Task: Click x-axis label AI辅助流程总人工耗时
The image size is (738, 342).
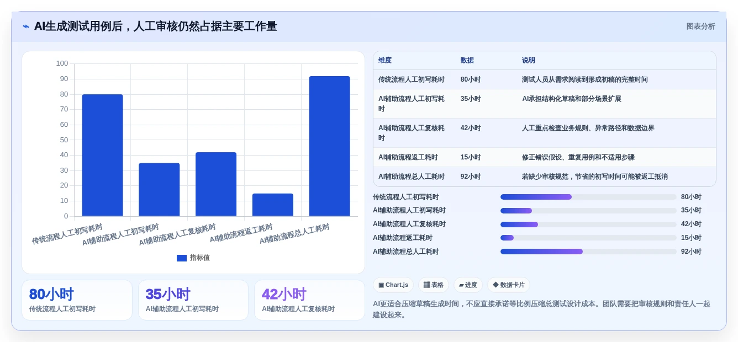Action: click(294, 234)
